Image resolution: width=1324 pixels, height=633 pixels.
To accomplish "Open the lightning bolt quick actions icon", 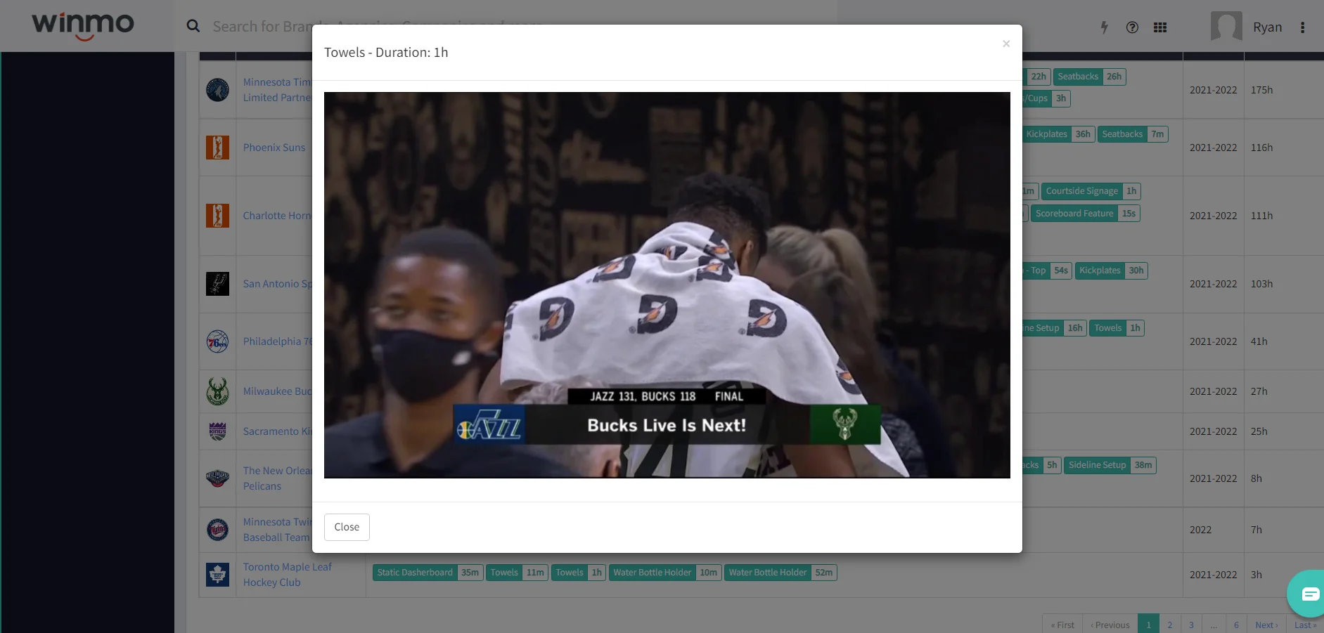I will click(1104, 27).
